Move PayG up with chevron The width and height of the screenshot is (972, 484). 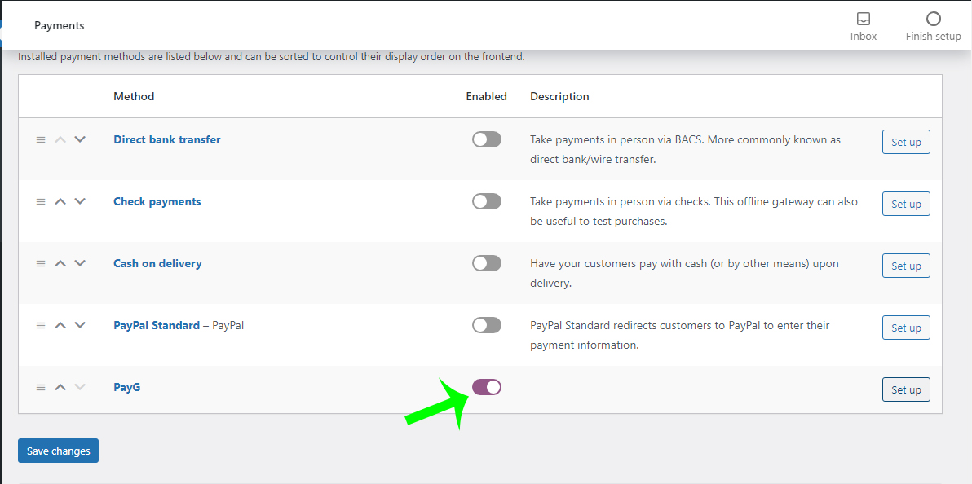pos(60,387)
